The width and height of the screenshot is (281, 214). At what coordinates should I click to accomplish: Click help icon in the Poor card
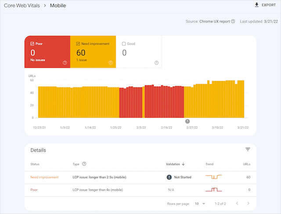pos(65,63)
